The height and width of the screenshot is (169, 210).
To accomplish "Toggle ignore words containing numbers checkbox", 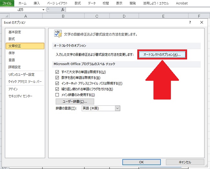I will [x=58, y=78].
